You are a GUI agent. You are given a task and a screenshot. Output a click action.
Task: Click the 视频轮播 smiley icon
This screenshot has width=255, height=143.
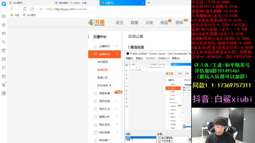point(96,93)
